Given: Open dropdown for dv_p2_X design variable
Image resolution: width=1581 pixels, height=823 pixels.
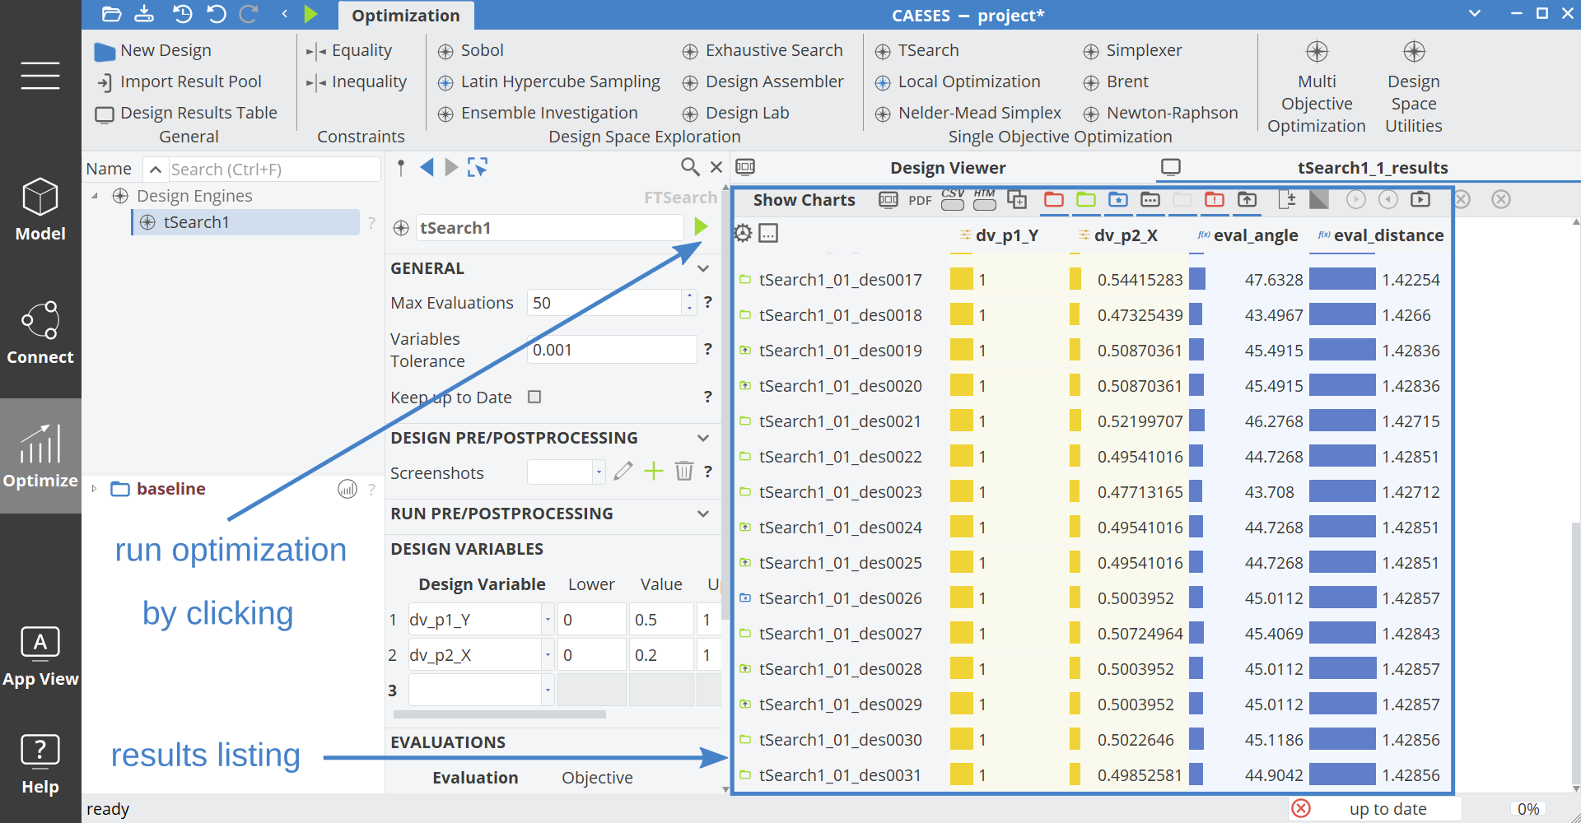Looking at the screenshot, I should [548, 655].
